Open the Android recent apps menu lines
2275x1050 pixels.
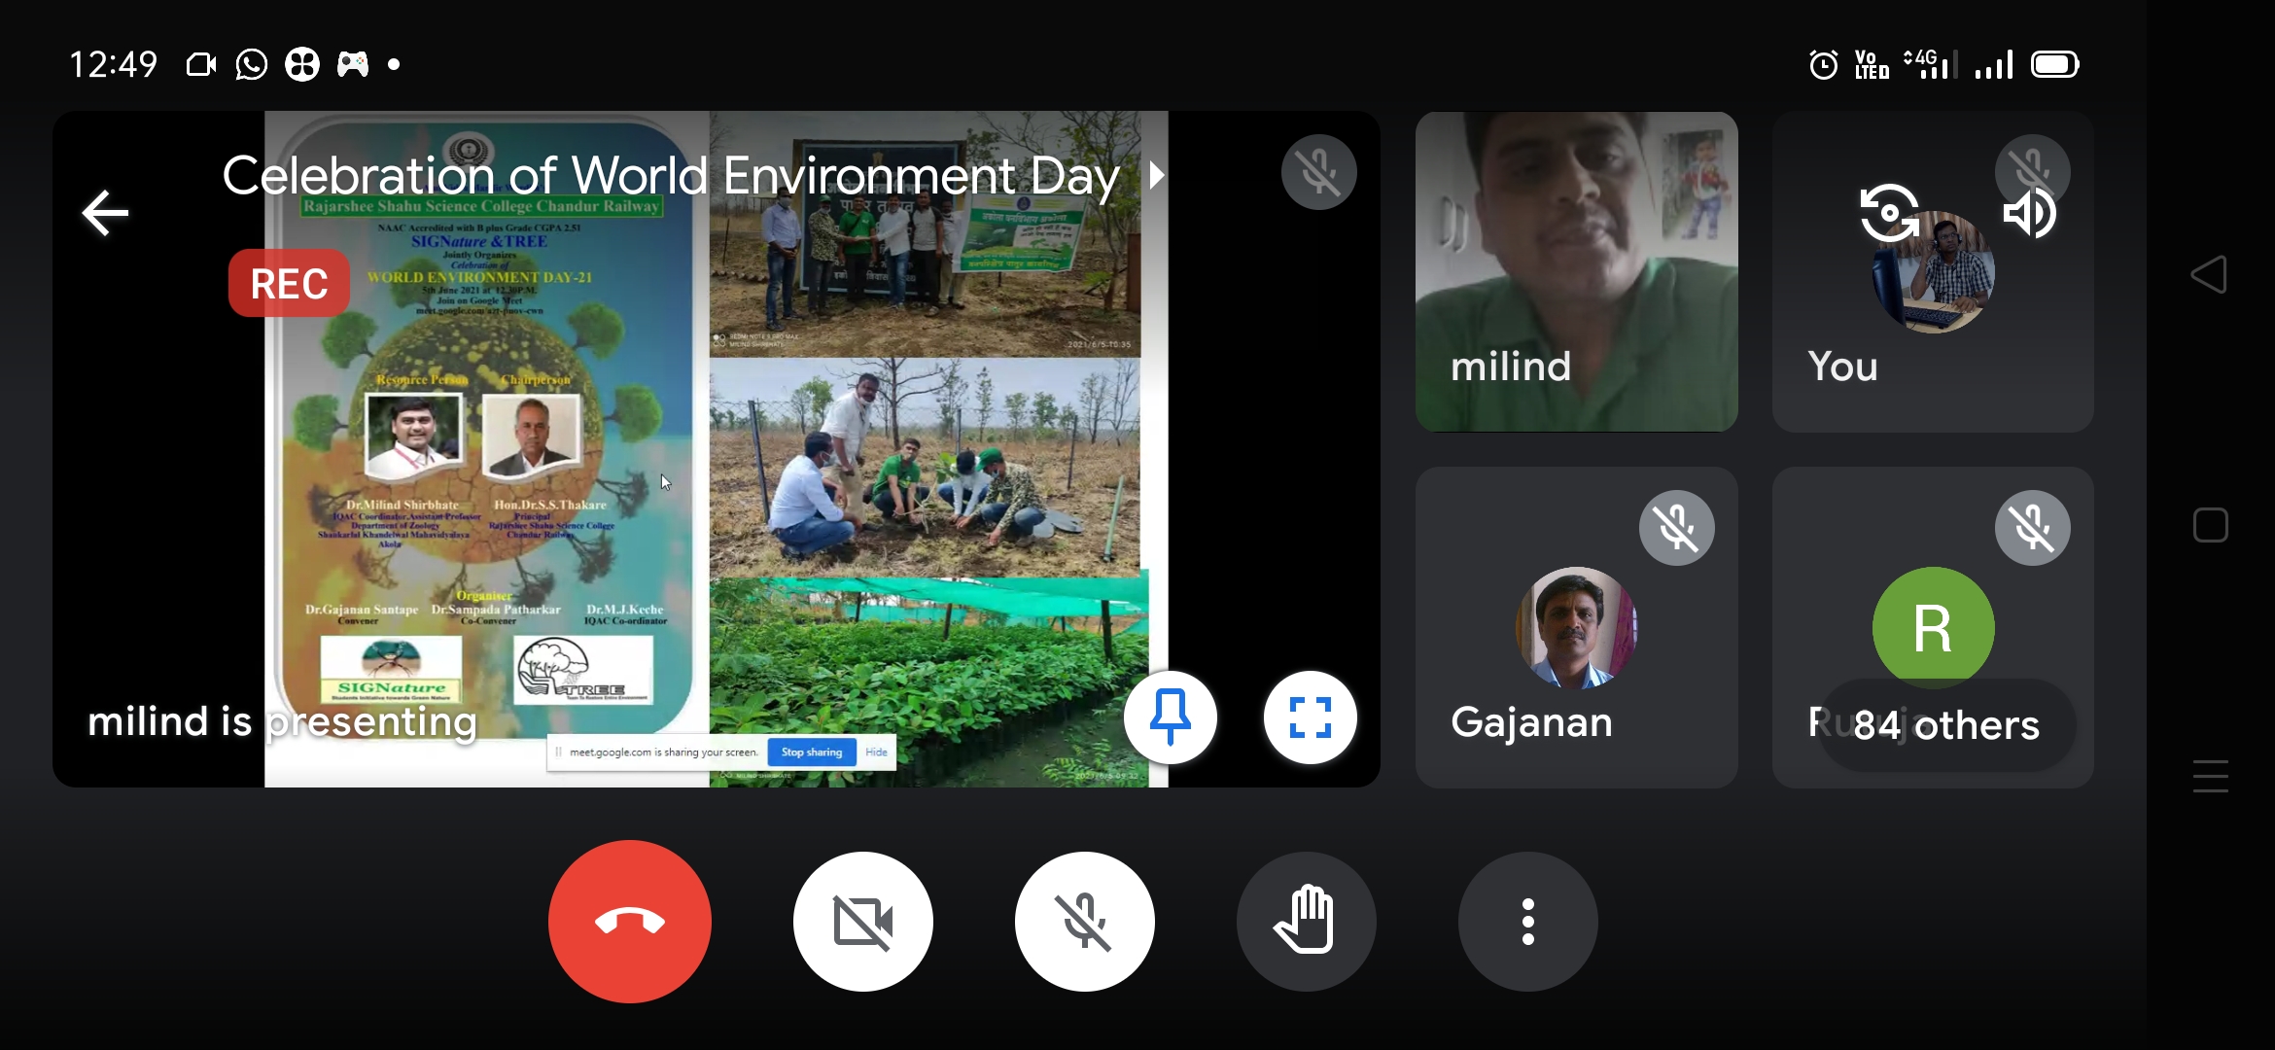2210,776
